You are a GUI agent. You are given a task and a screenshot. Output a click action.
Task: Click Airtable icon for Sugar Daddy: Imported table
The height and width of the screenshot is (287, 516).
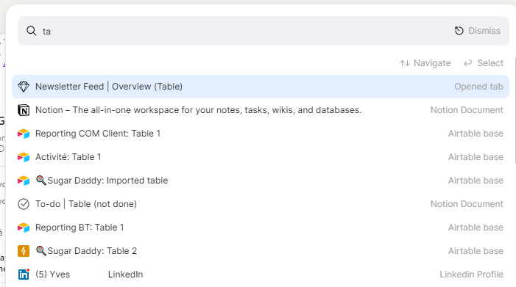[24, 181]
